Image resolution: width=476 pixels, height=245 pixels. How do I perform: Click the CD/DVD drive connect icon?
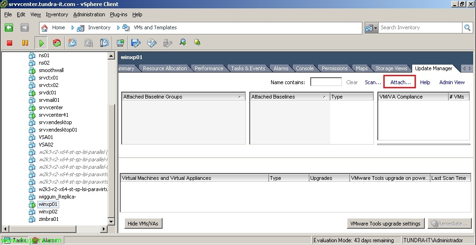click(x=152, y=43)
